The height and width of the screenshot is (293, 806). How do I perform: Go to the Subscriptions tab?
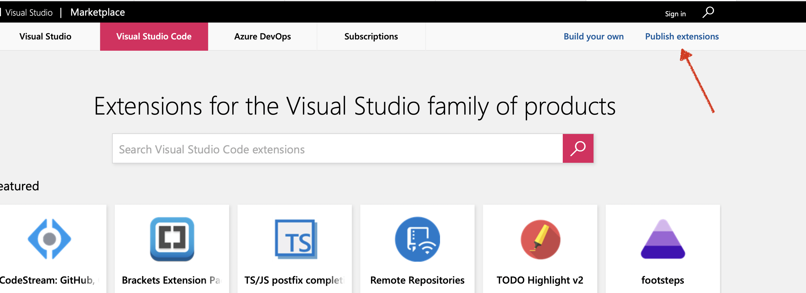tap(371, 36)
